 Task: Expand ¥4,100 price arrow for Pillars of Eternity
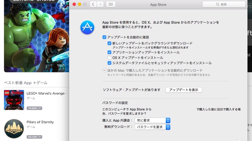(x=40, y=137)
